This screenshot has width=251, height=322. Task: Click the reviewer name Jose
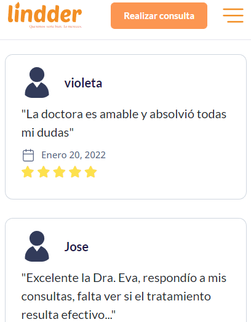76,247
